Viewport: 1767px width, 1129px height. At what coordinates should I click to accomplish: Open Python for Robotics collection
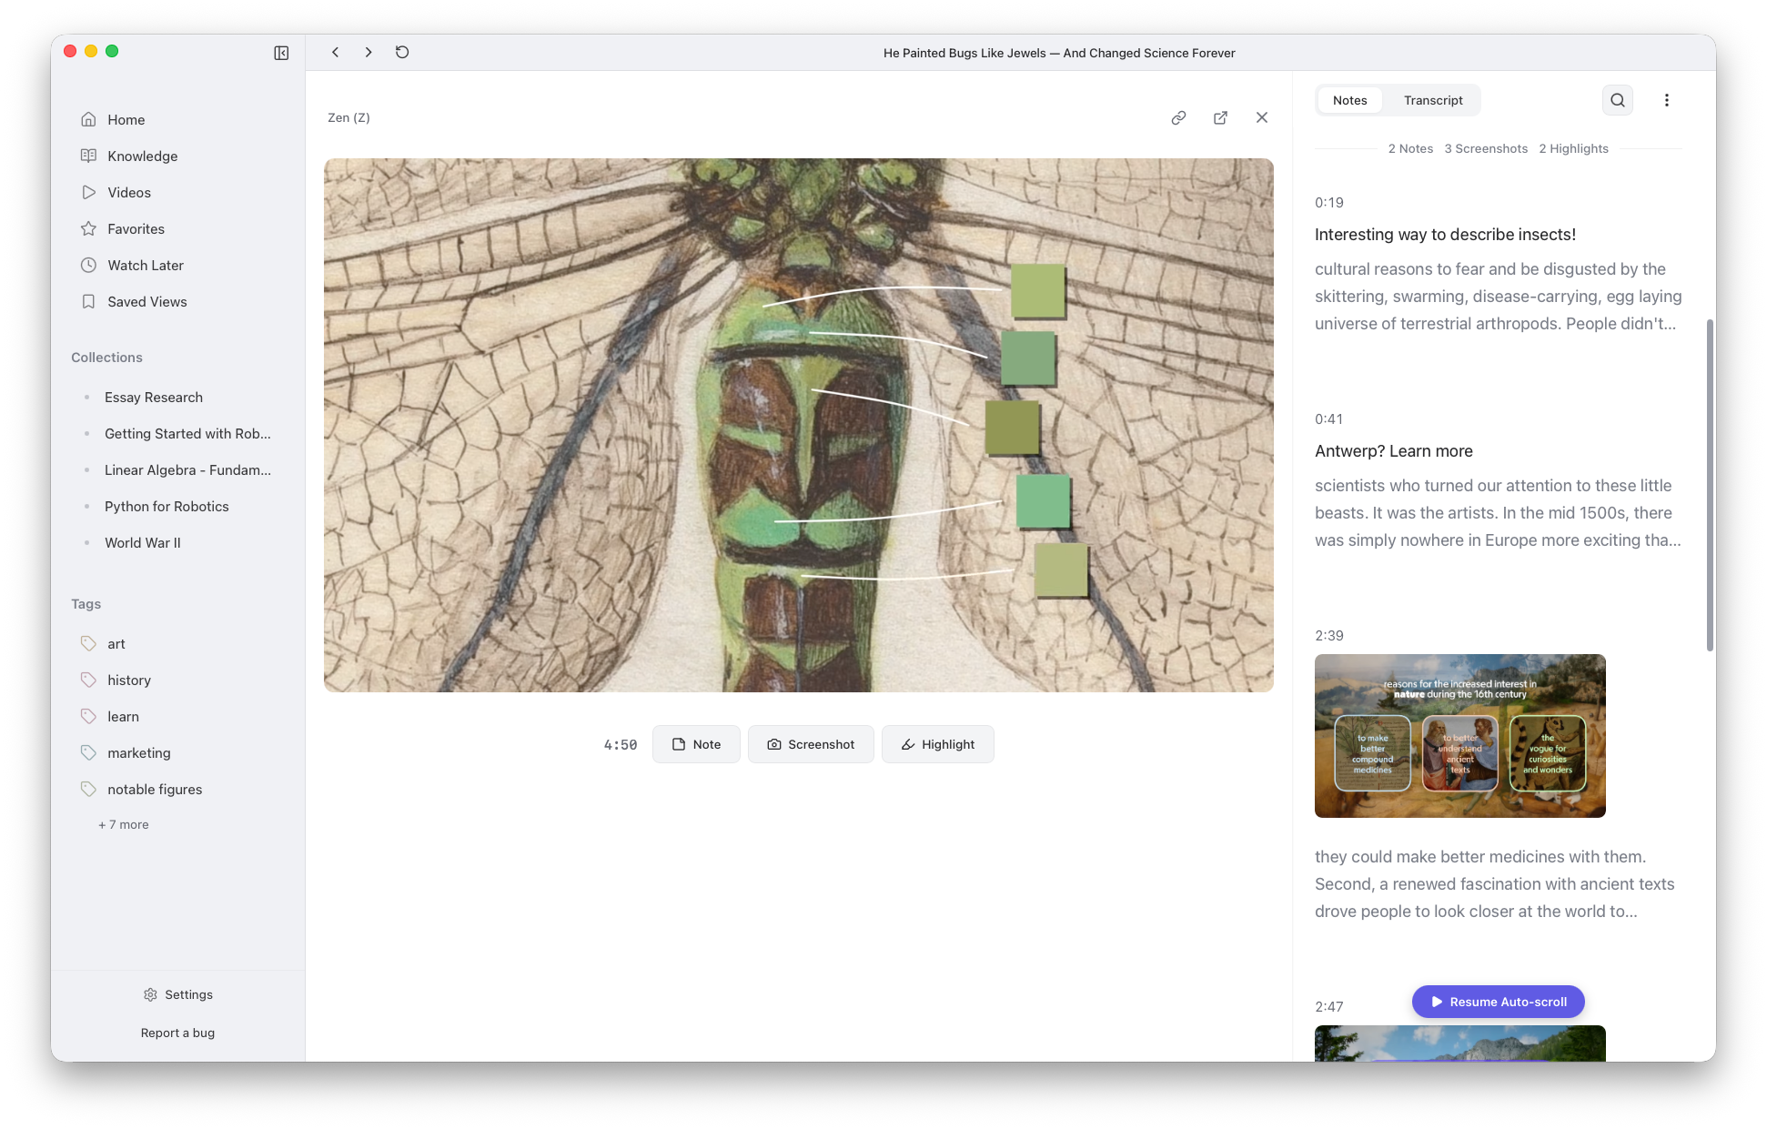pos(167,507)
